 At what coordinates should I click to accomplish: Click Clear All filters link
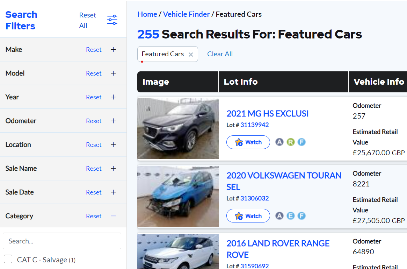click(x=220, y=54)
